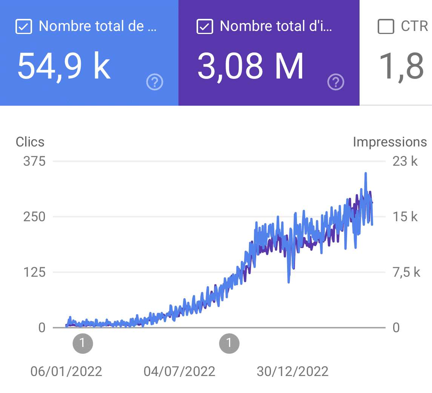Open help icon on the clicks card

pyautogui.click(x=155, y=82)
